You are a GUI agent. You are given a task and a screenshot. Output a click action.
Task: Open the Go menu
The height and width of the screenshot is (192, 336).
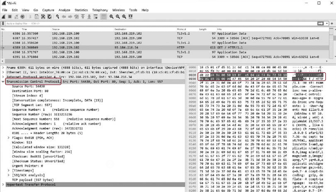click(36, 10)
